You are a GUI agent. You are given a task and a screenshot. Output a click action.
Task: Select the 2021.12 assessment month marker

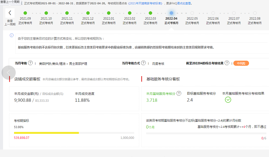(x=88, y=13)
